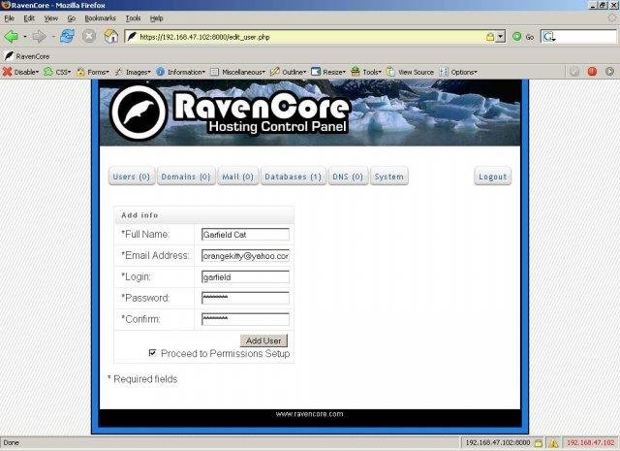Open the Miscellaneous toolbar menu
This screenshot has height=451, width=620.
tap(238, 72)
